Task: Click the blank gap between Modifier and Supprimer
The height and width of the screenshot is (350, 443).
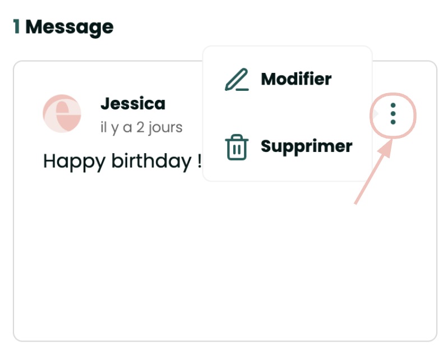Action: 287,113
